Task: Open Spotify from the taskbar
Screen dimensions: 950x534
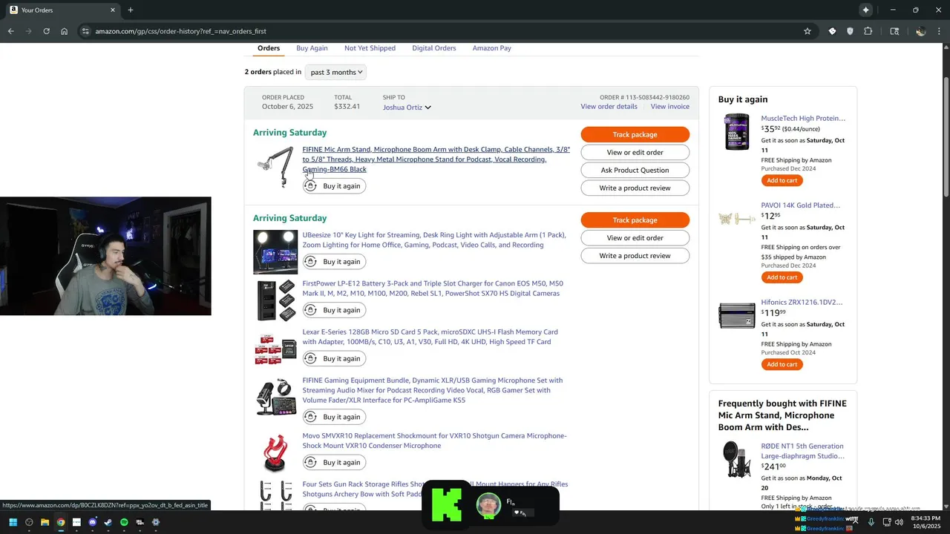Action: coord(124,522)
